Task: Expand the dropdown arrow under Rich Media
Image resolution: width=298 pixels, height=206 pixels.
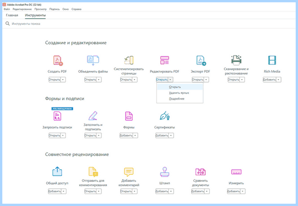Action: click(x=279, y=80)
